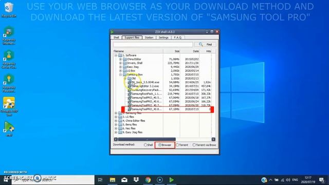Switch to the Support files tab

pyautogui.click(x=132, y=38)
